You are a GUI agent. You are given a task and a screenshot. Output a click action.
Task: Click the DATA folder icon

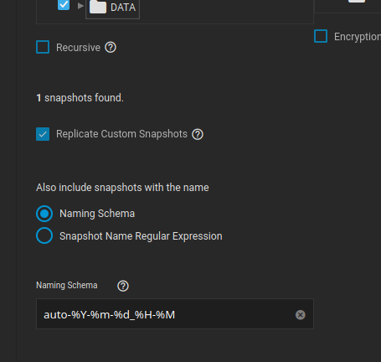[x=98, y=7]
